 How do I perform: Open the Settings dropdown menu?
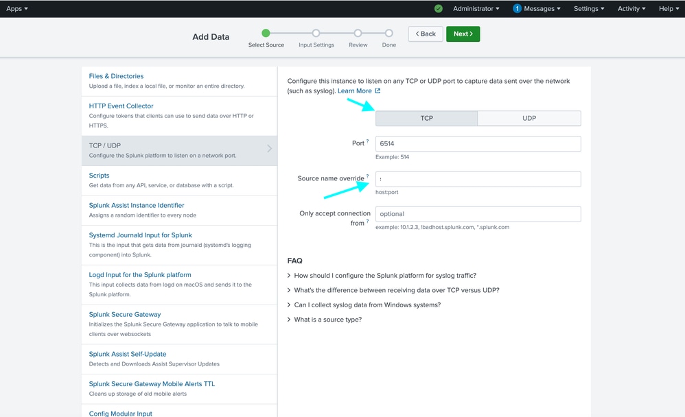tap(589, 9)
